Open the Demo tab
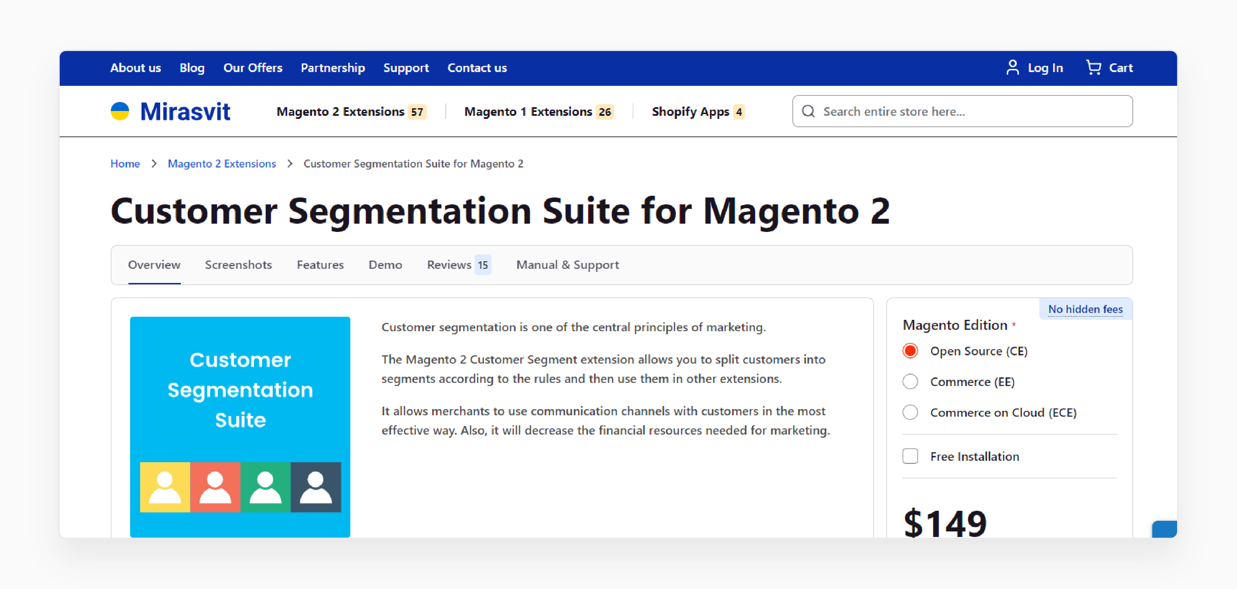The image size is (1237, 589). point(385,265)
